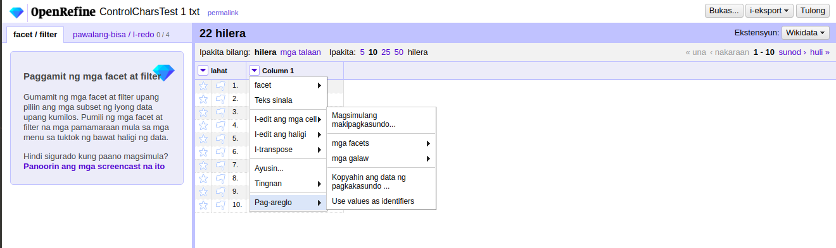The width and height of the screenshot is (836, 248).
Task: Go to sunod next page
Action: pyautogui.click(x=792, y=52)
